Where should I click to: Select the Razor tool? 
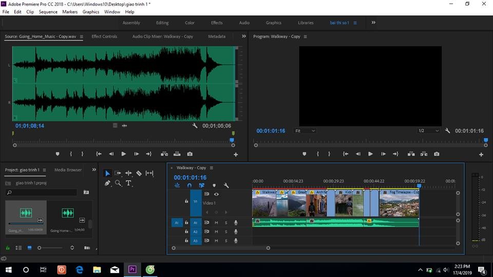(x=139, y=173)
